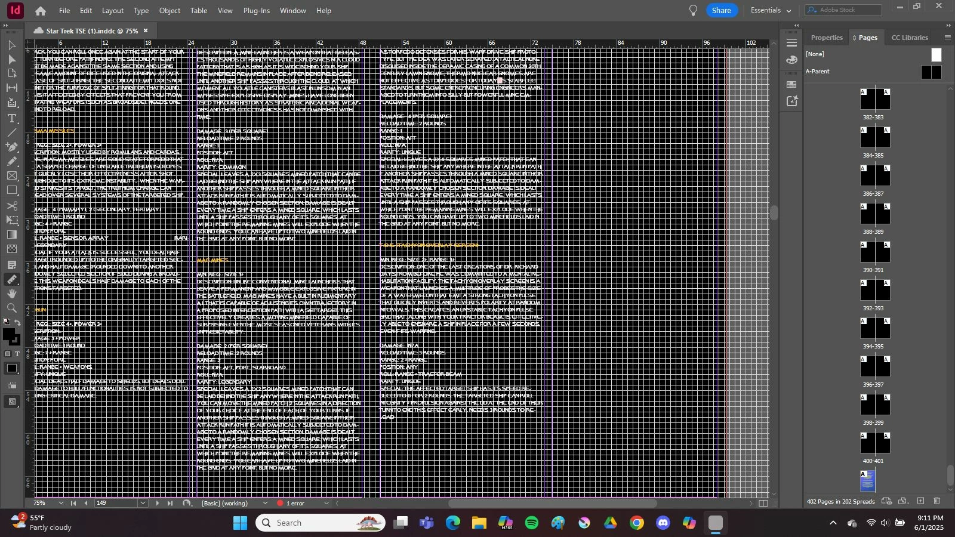Choose the Gradient Swatch tool
The width and height of the screenshot is (955, 537).
pos(12,234)
